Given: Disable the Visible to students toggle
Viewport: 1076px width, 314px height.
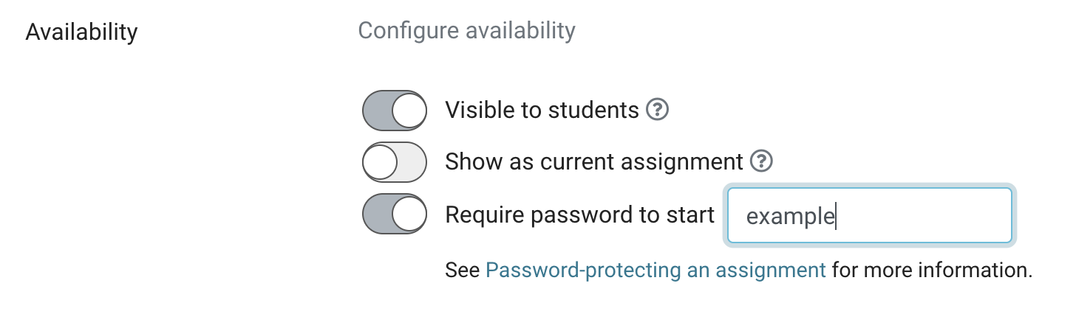Looking at the screenshot, I should click(x=395, y=111).
